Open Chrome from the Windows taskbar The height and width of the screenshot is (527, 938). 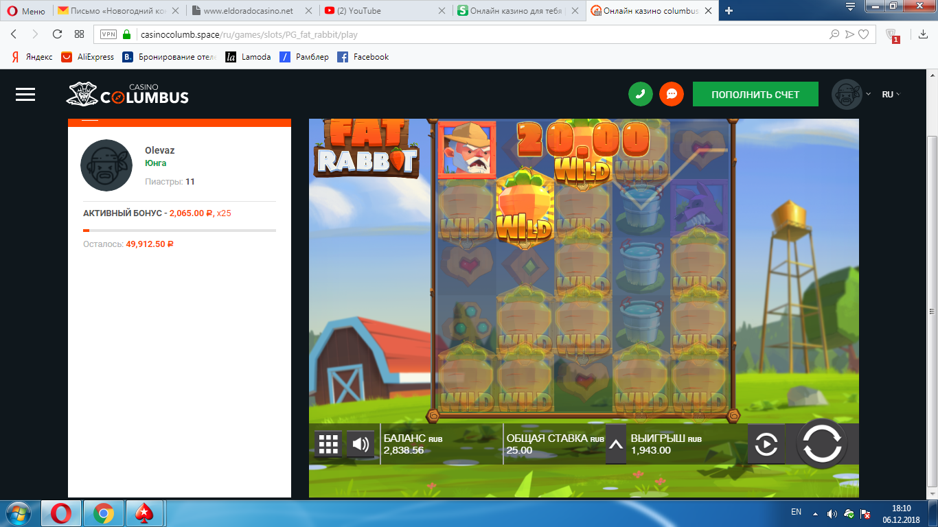point(104,513)
